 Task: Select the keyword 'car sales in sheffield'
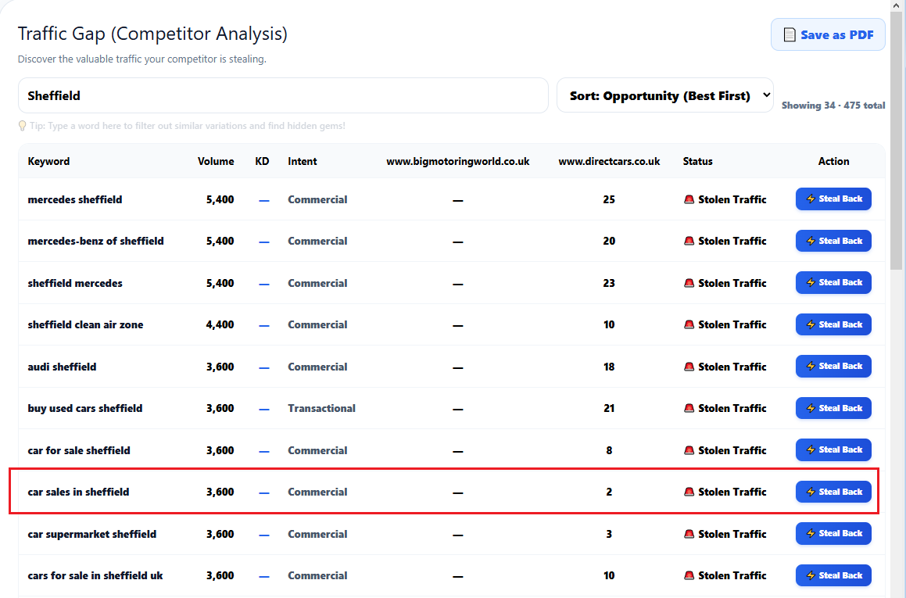click(79, 492)
